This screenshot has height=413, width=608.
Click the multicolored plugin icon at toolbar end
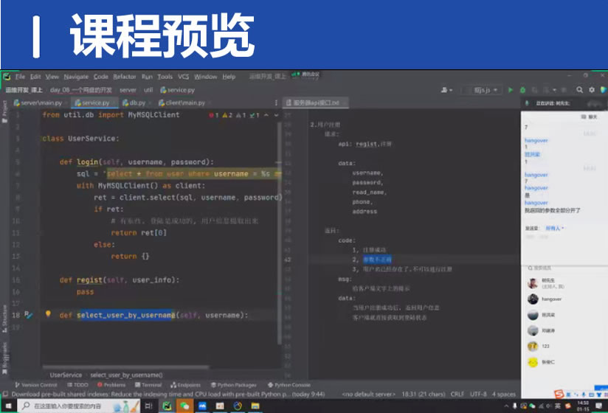(604, 90)
